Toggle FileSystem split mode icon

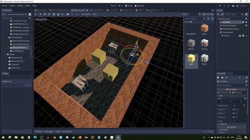[30, 14]
